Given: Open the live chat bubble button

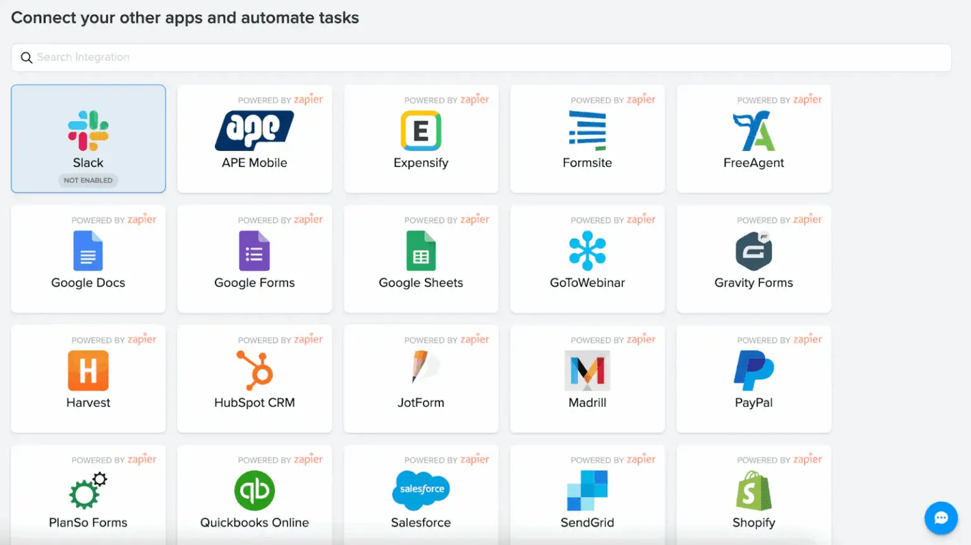Looking at the screenshot, I should pos(941,518).
